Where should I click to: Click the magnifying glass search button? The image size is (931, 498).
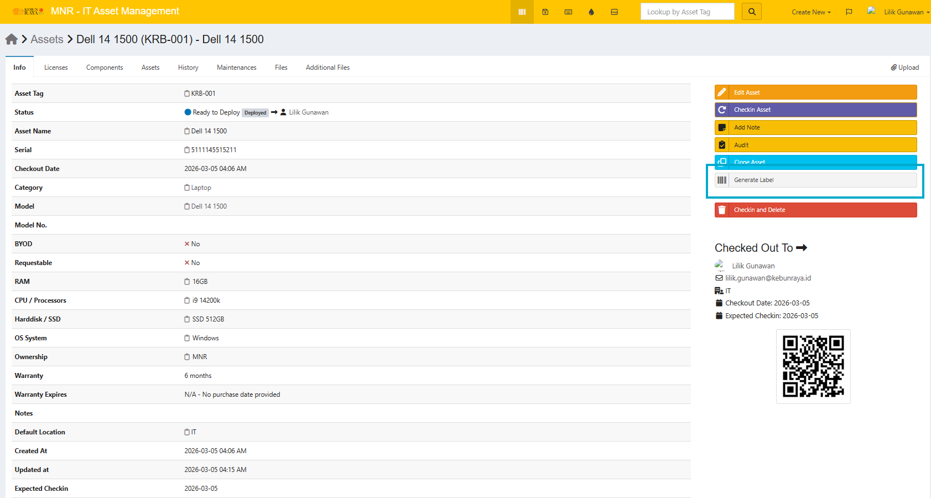point(752,12)
